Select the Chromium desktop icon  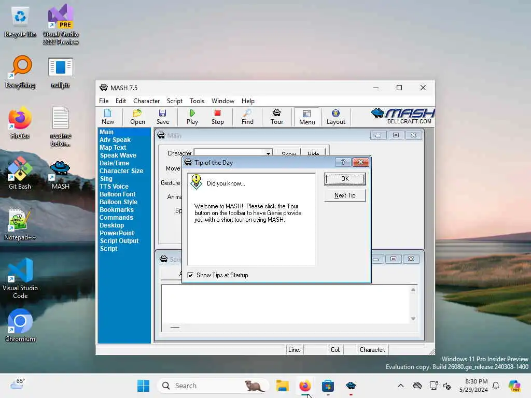tap(20, 325)
